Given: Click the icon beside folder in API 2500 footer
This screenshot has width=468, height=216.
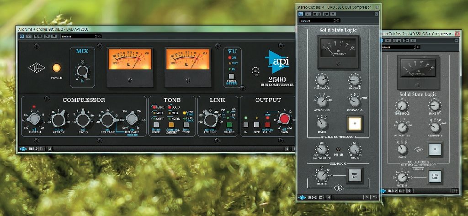Looking at the screenshot, I should (x=50, y=148).
